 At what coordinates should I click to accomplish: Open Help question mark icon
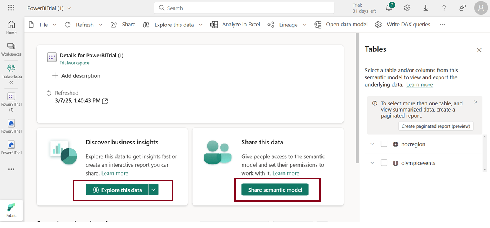pos(444,8)
